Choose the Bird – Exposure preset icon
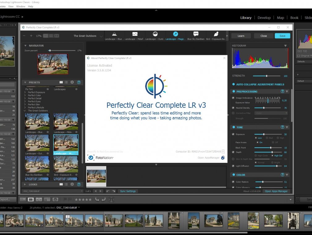Image resolution: width=312 pixels, height=235 pixels. tap(216, 34)
